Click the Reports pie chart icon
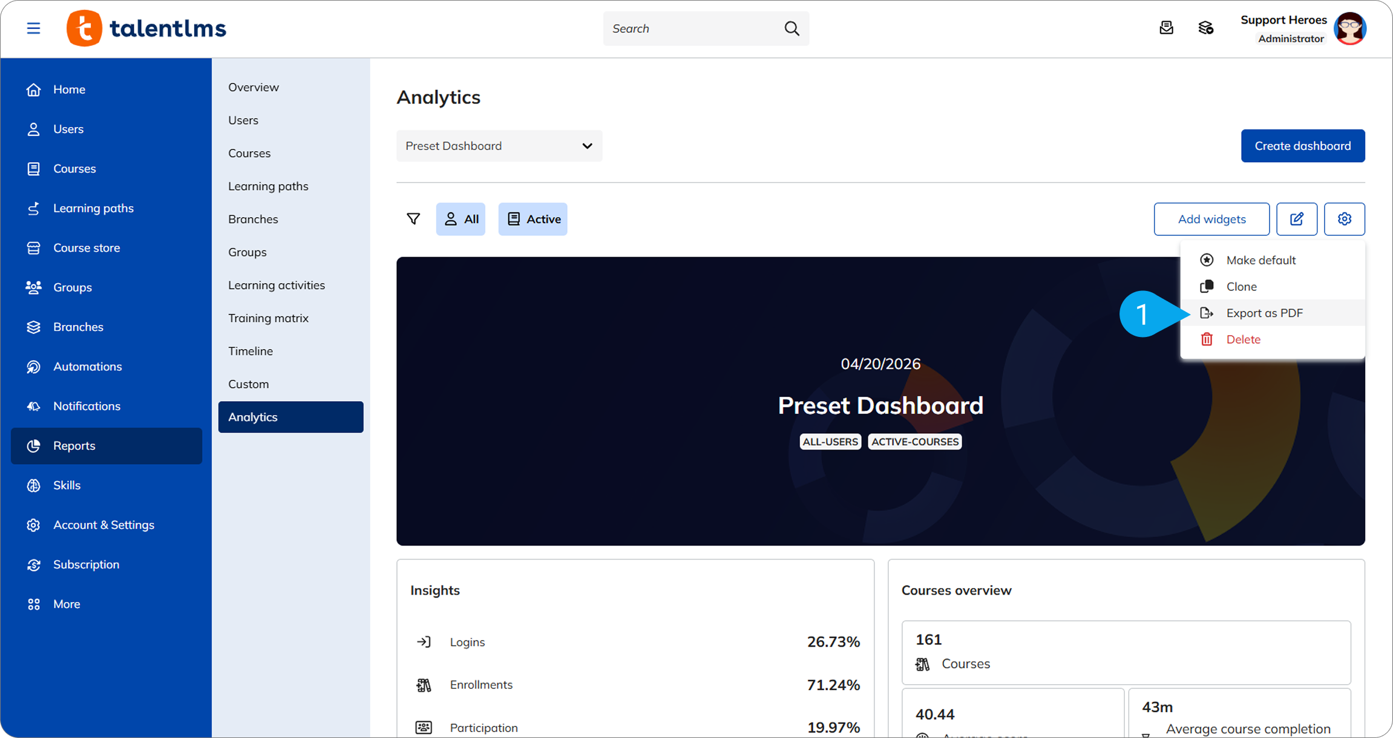Viewport: 1393px width, 738px height. point(34,446)
